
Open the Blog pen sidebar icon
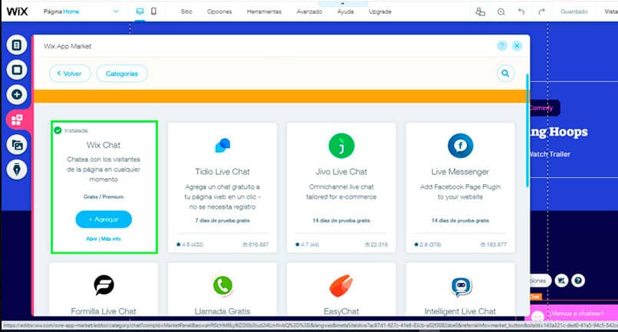[x=17, y=169]
